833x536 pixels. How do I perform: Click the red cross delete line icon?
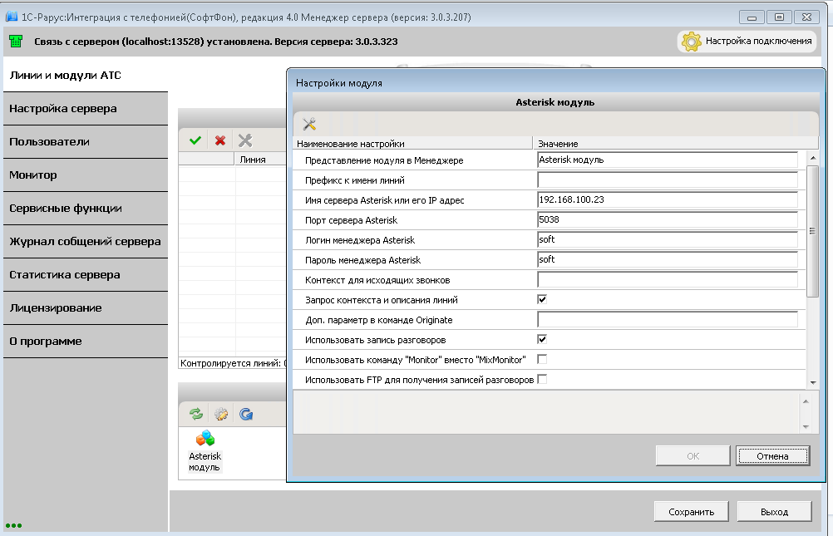[220, 140]
